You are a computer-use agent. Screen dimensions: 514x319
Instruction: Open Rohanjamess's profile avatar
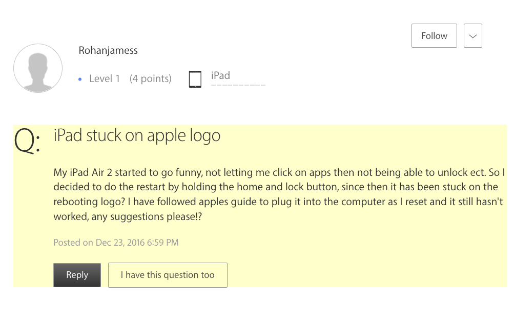click(x=38, y=68)
